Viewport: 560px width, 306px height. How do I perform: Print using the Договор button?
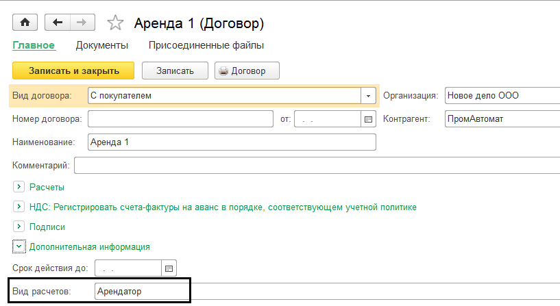coord(247,71)
